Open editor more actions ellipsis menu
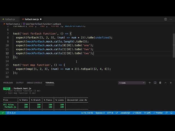The image size is (175, 131). 171,19
